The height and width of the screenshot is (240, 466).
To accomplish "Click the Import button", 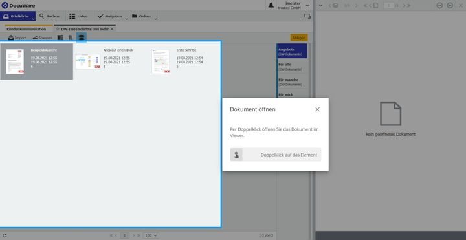I will [x=17, y=38].
